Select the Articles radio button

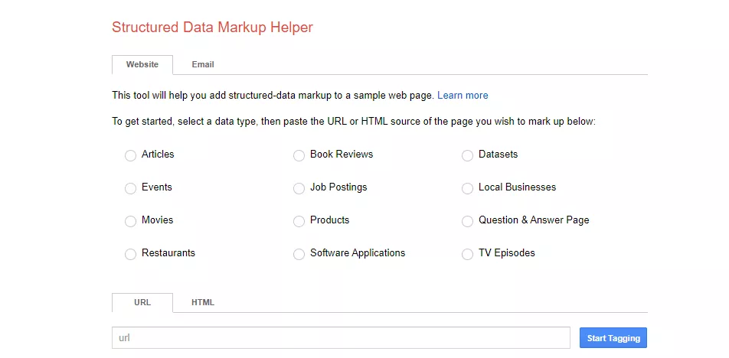coord(130,155)
